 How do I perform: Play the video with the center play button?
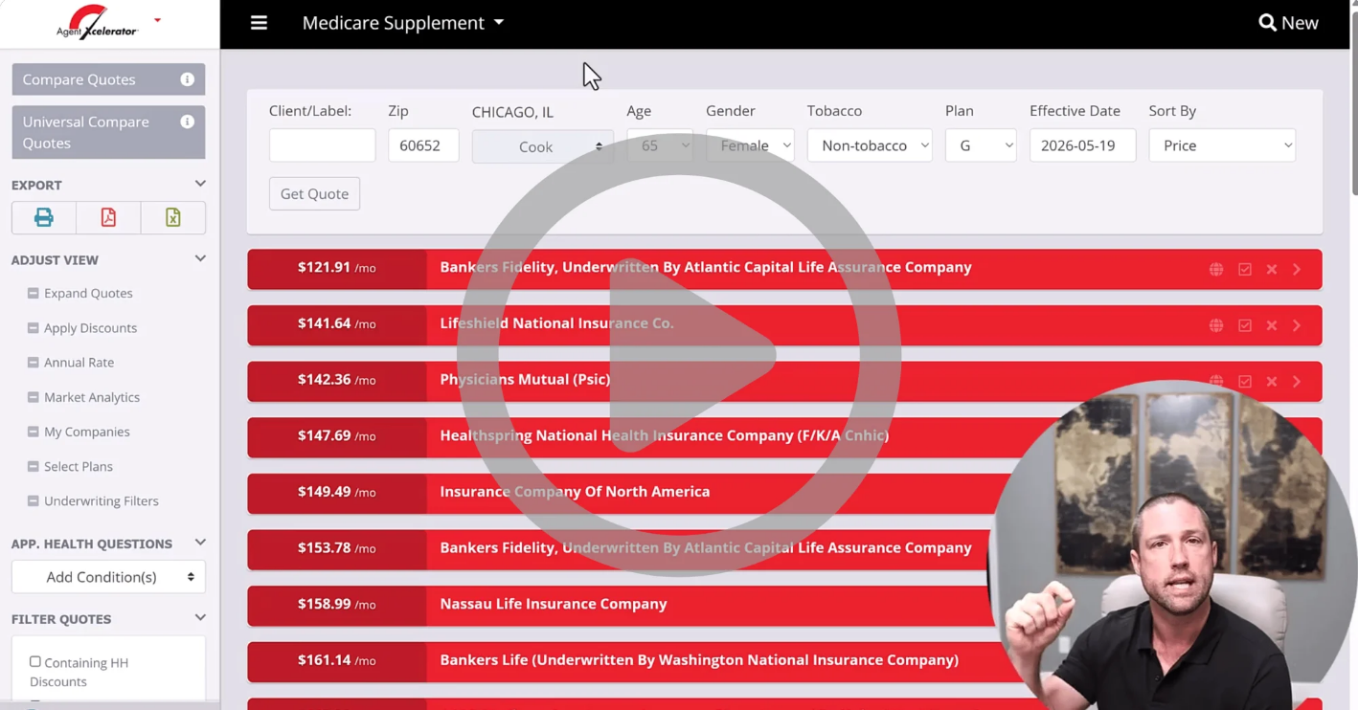coord(679,355)
